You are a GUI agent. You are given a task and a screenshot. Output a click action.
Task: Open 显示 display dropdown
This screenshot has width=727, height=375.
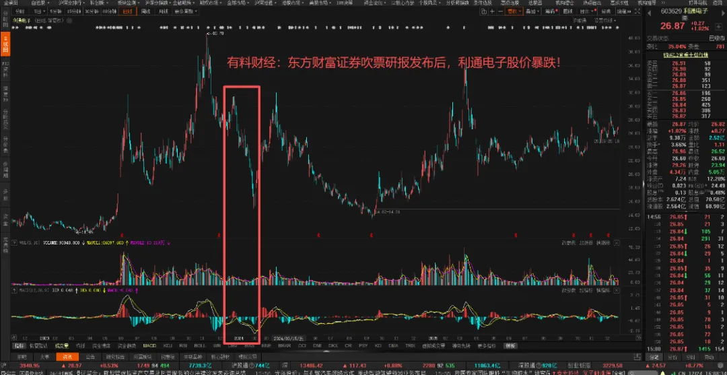(x=587, y=11)
